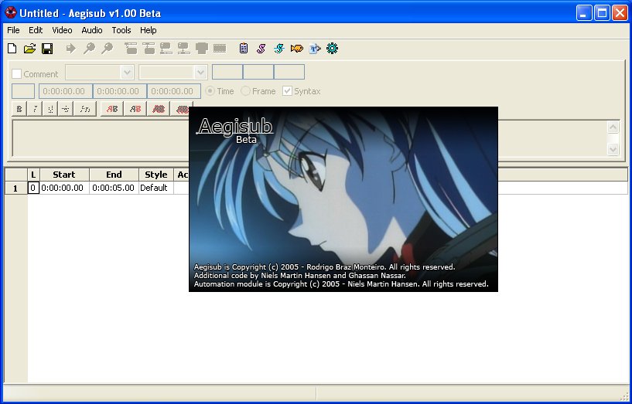Open the Styles Manager (purple S icon)

pos(261,49)
